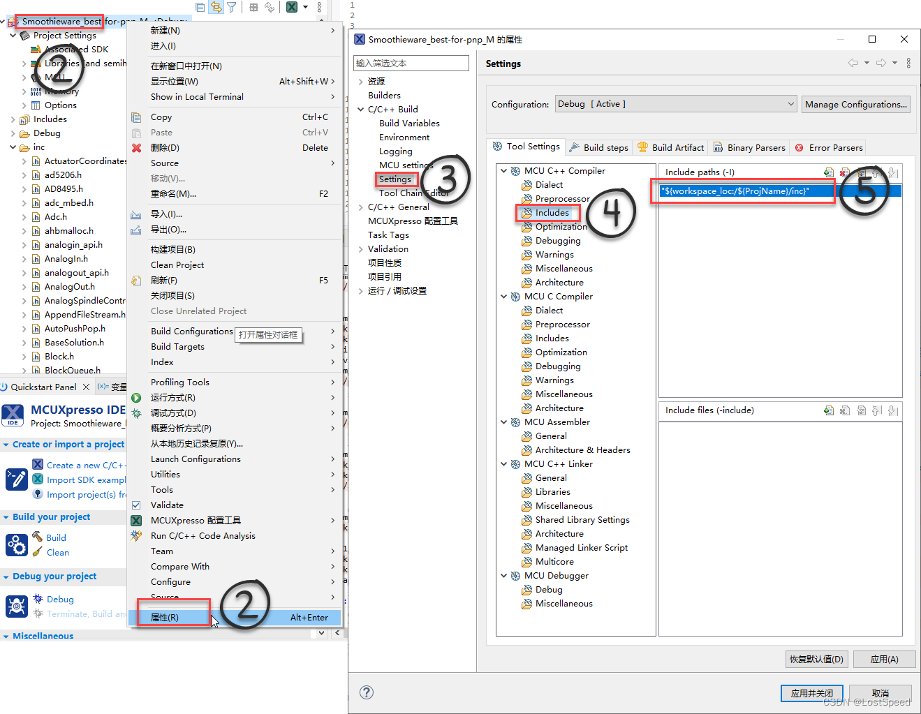Close the Quickstart Panel tab

[86, 387]
